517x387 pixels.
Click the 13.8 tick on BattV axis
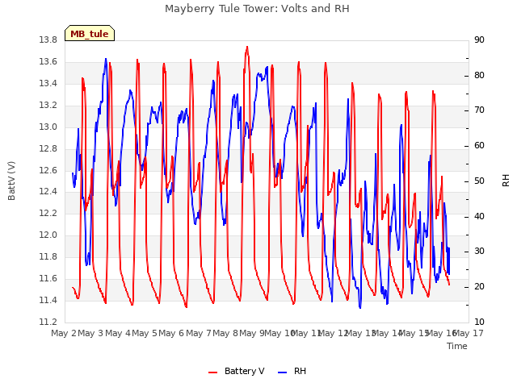point(48,40)
